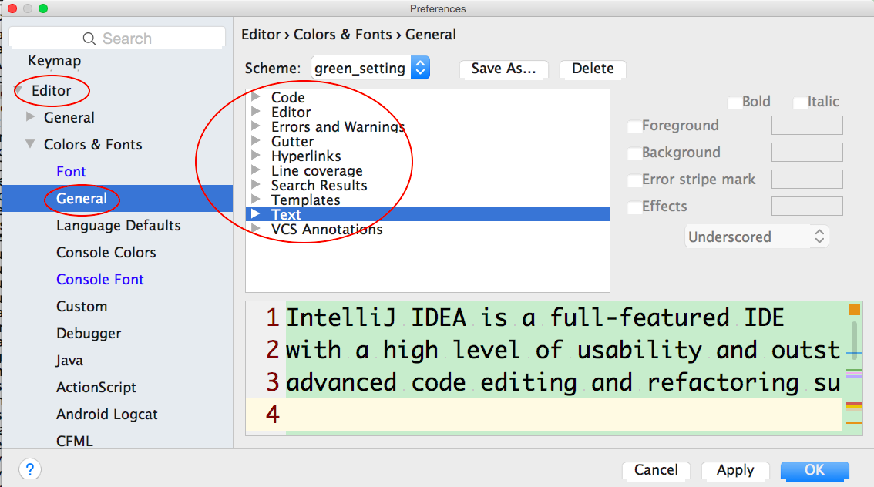
Task: Click the Delete scheme button
Action: (x=593, y=69)
